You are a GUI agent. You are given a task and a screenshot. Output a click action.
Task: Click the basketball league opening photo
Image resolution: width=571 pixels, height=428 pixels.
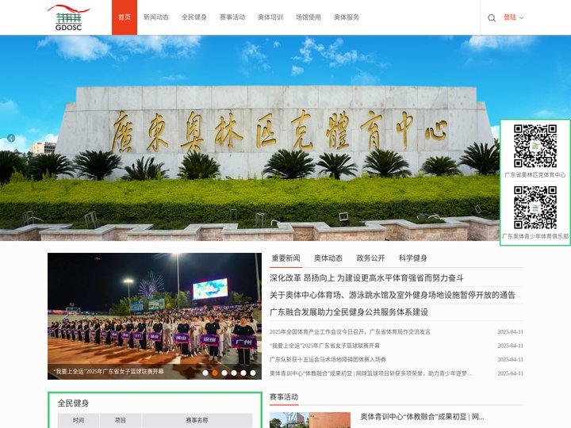(x=155, y=316)
